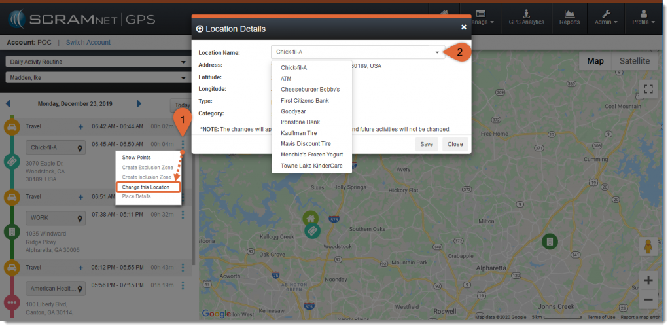This screenshot has width=670, height=328.
Task: Open the Daily Activity Routine dropdown
Action: (x=96, y=62)
